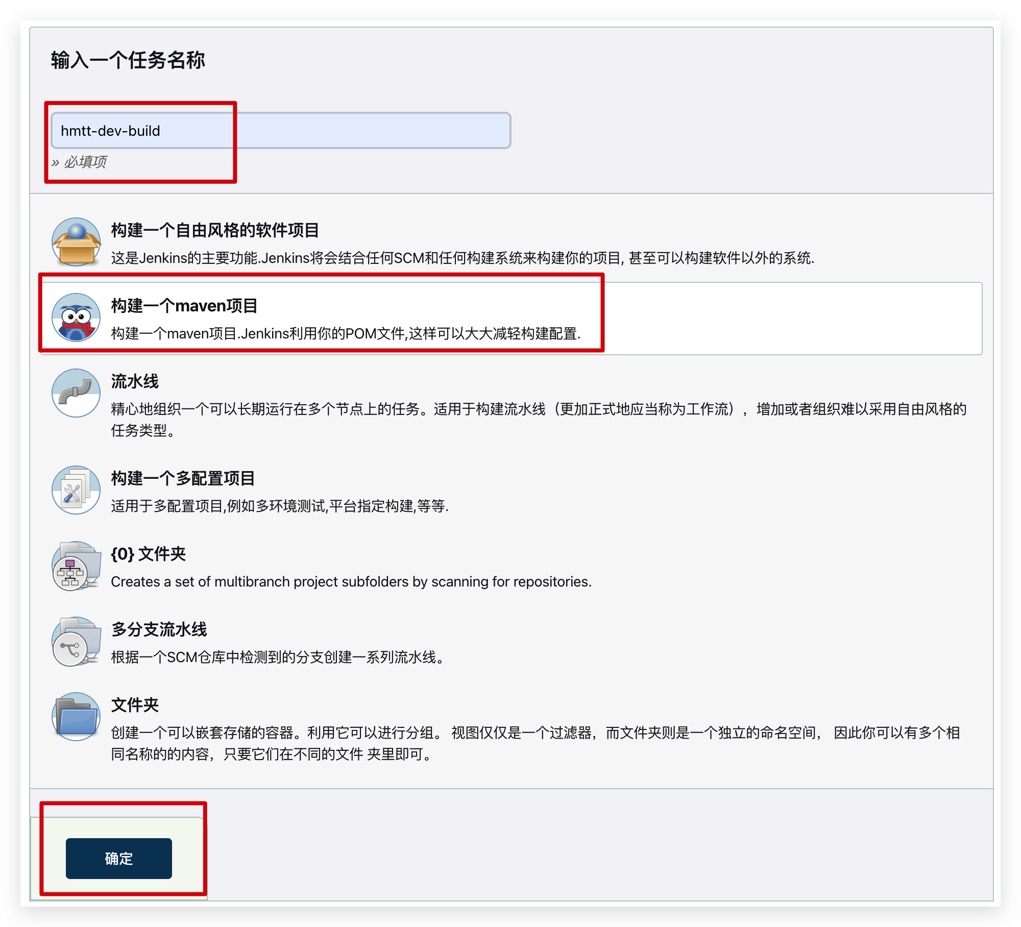Select 构建一个自由风格的软件项目 title
Viewport: 1021px width, 927px height.
point(215,230)
